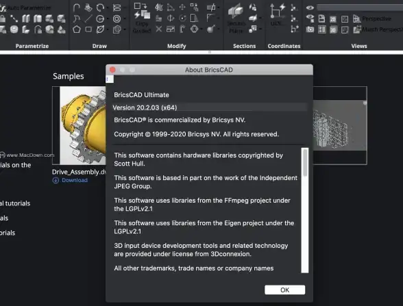Open the Views ribbon panel label

359,46
